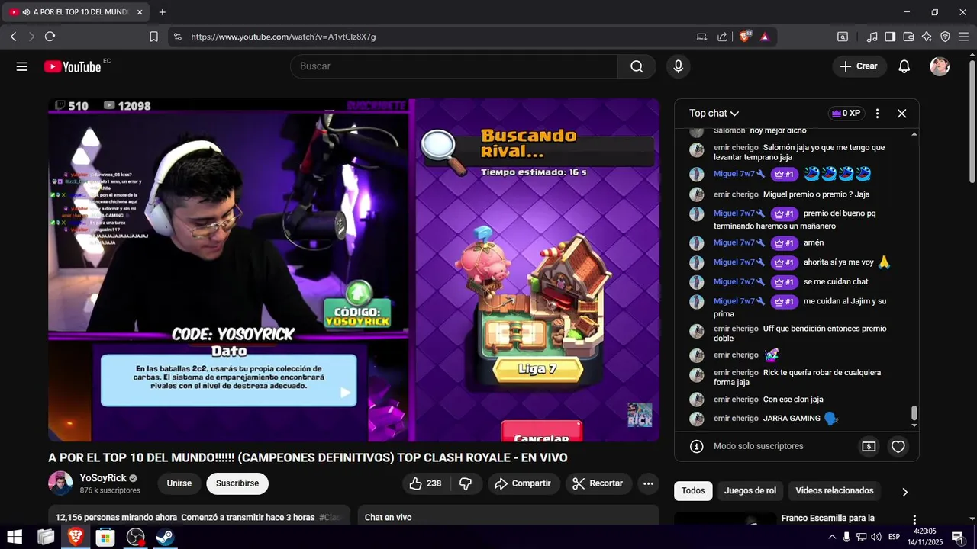Viewport: 977px width, 549px height.
Task: Expand the Top chat dropdown
Action: [714, 113]
